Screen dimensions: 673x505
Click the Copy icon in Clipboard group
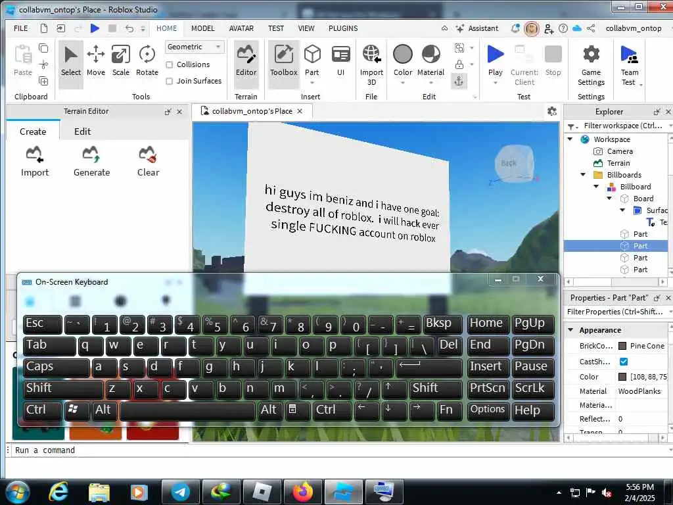[43, 47]
